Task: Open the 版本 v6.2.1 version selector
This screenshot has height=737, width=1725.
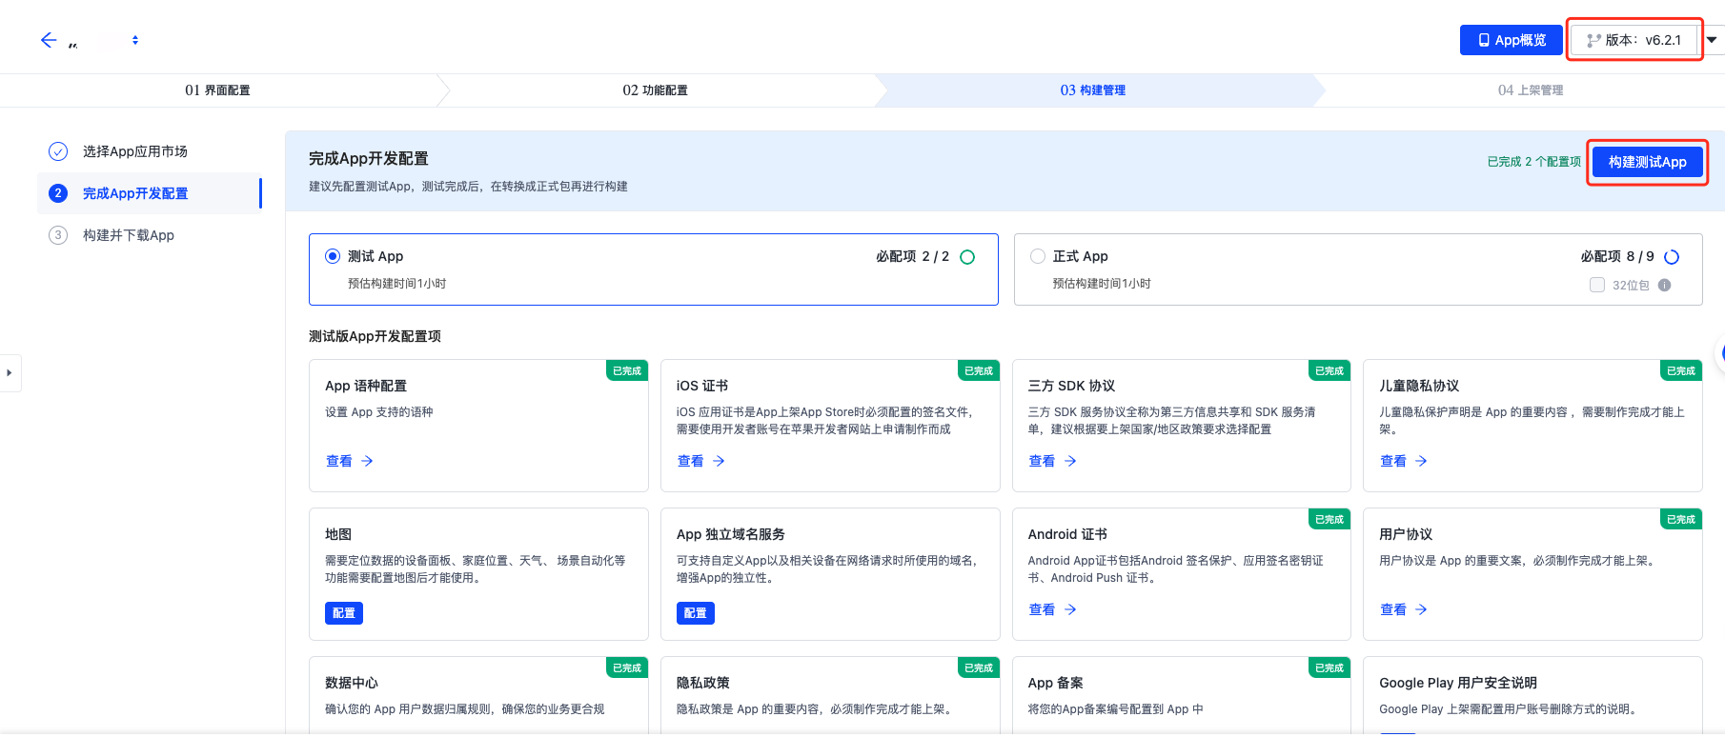Action: [1634, 40]
